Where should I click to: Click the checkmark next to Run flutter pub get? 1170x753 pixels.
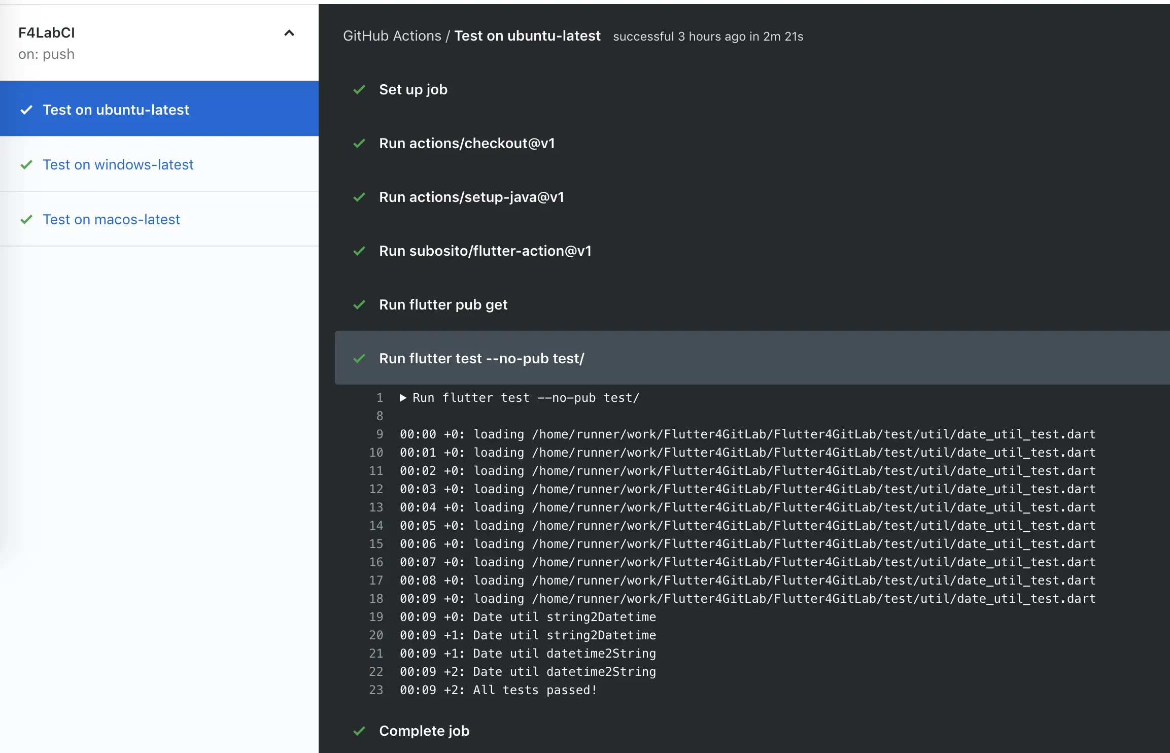click(360, 305)
